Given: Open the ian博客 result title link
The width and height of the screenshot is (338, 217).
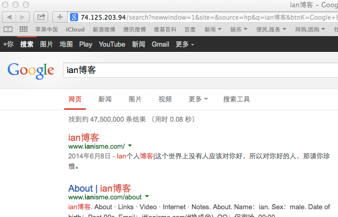Looking at the screenshot, I should click(84, 138).
